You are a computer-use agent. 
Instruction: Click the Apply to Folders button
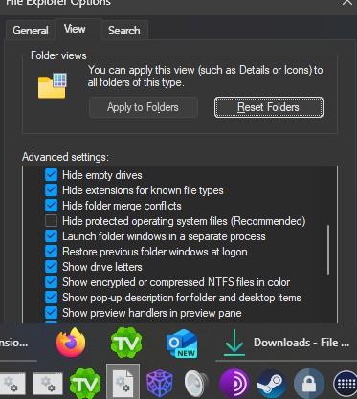143,107
